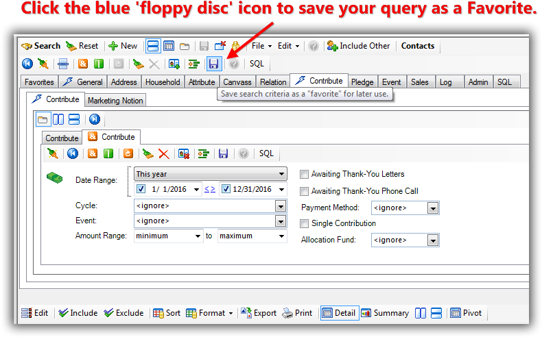The width and height of the screenshot is (542, 337).
Task: Click the blue forward arrow icon above inner tabs
Action: pyautogui.click(x=95, y=119)
